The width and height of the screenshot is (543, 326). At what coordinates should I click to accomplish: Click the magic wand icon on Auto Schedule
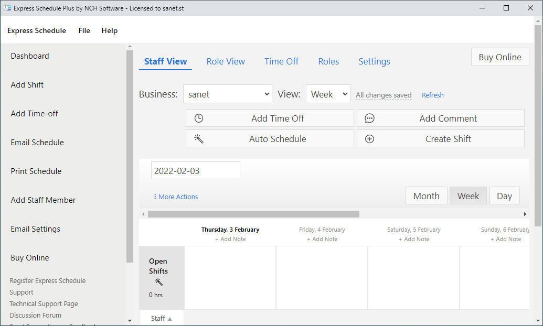[x=199, y=139]
